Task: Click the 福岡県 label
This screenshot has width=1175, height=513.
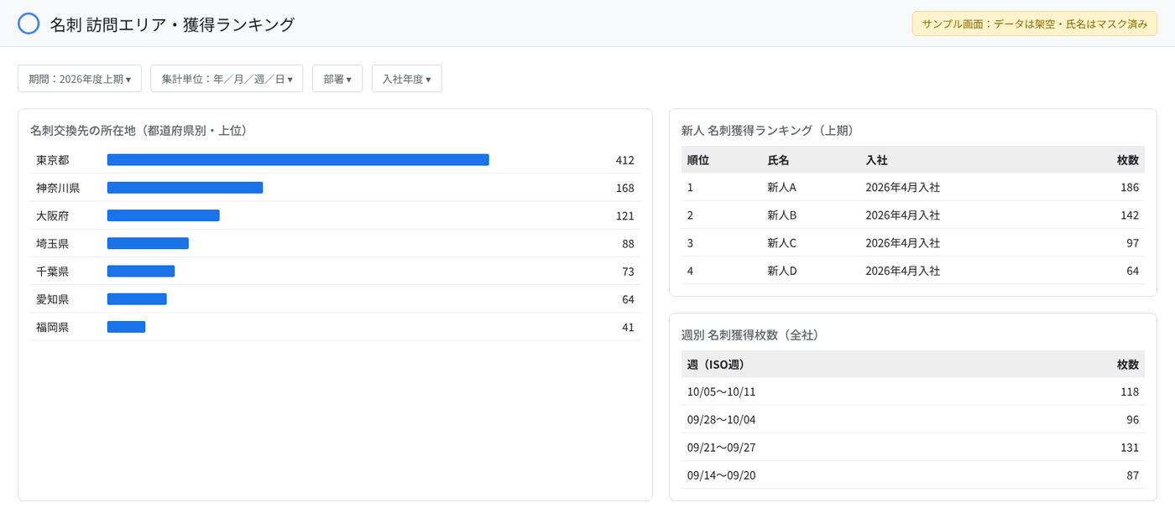Action: pyautogui.click(x=53, y=327)
